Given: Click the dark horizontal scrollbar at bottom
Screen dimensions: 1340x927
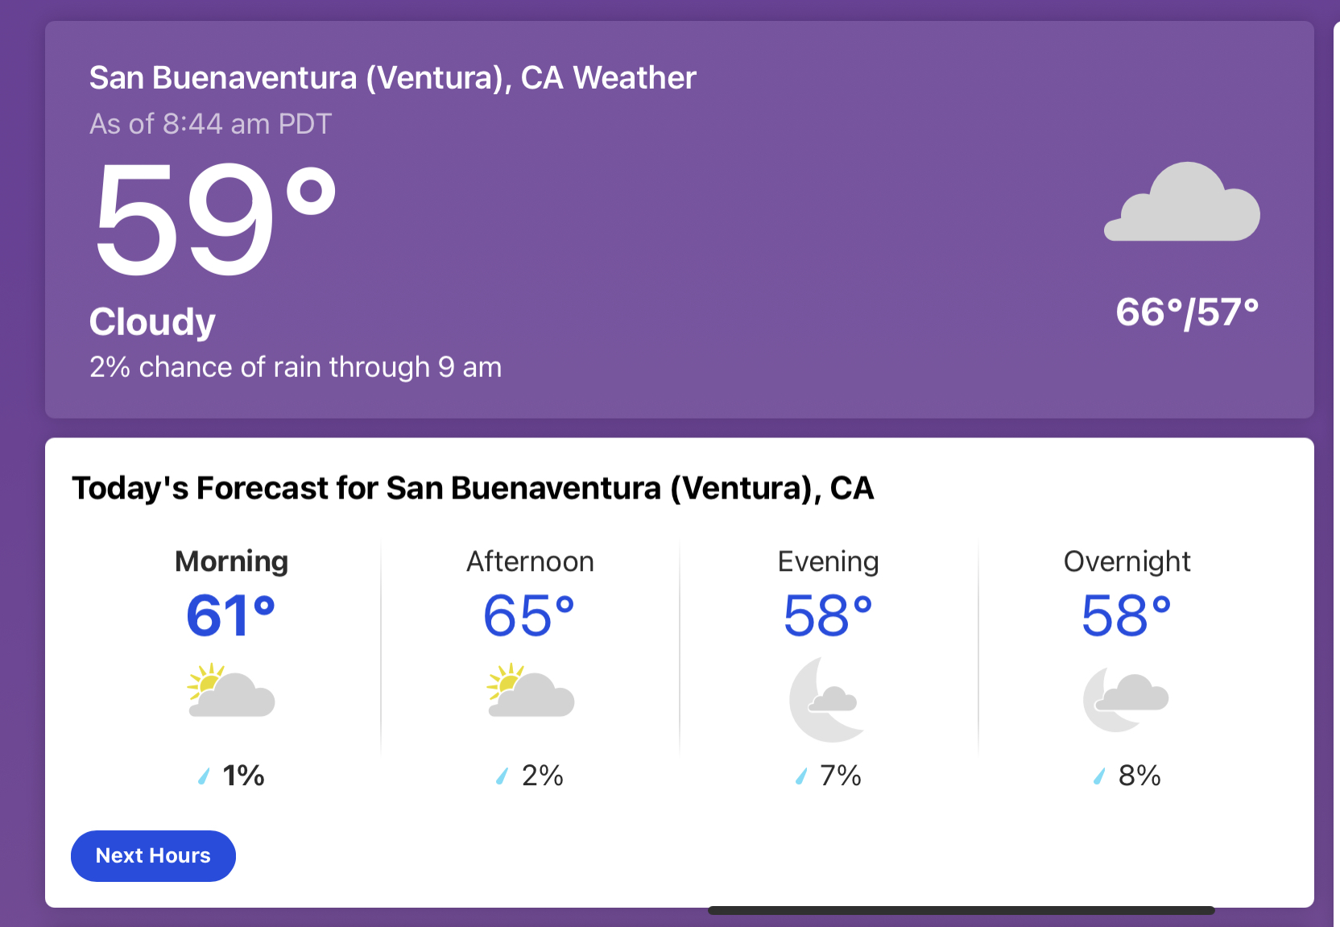Looking at the screenshot, I should [x=961, y=911].
